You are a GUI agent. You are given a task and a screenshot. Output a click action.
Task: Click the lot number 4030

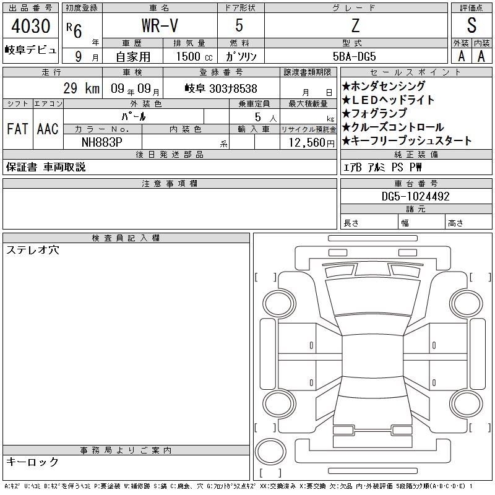(30, 26)
